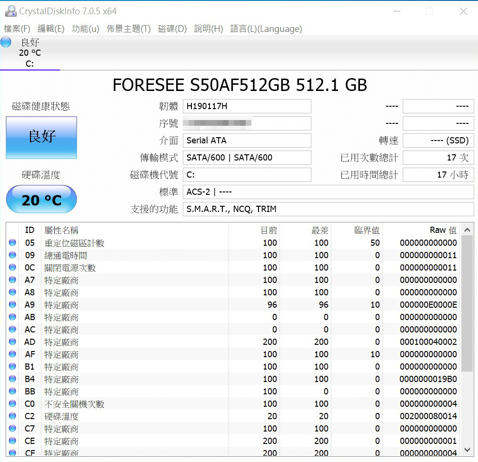Click the CrystalDiskInfo app icon in title bar
478x462 pixels.
[x=10, y=11]
